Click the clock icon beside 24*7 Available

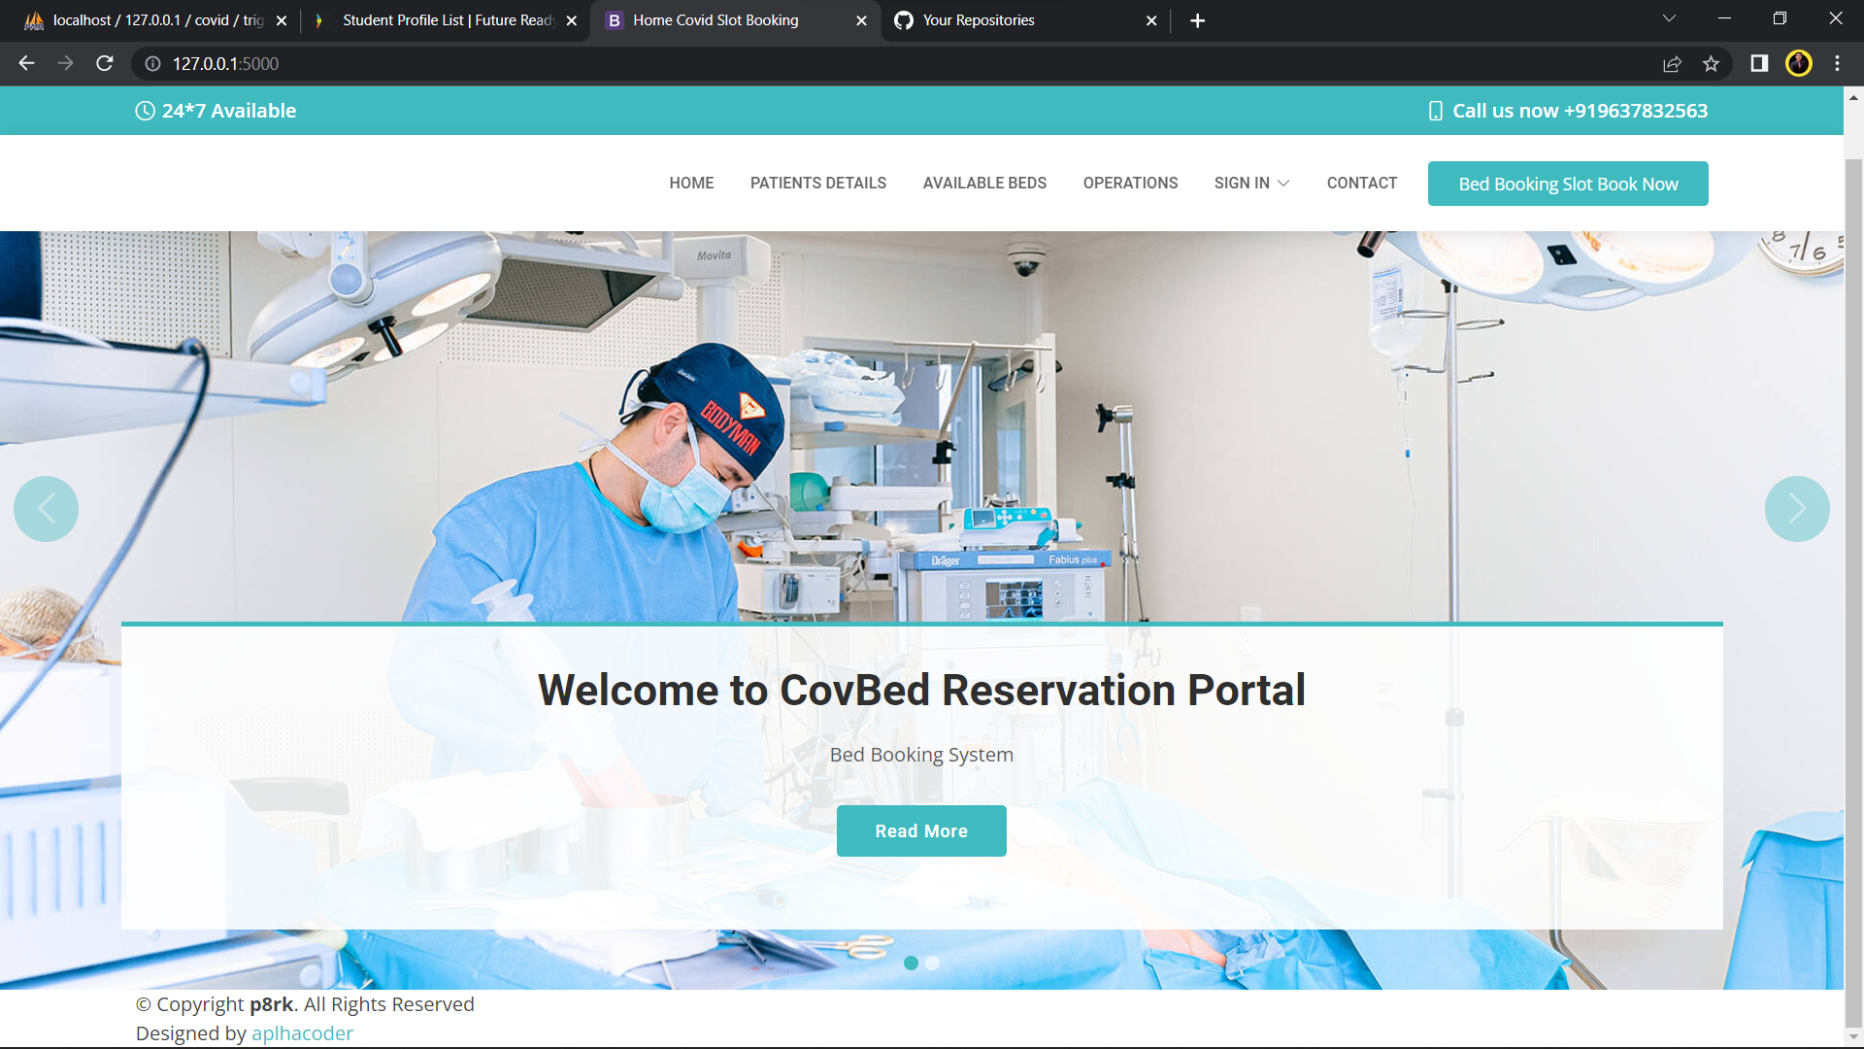point(145,111)
